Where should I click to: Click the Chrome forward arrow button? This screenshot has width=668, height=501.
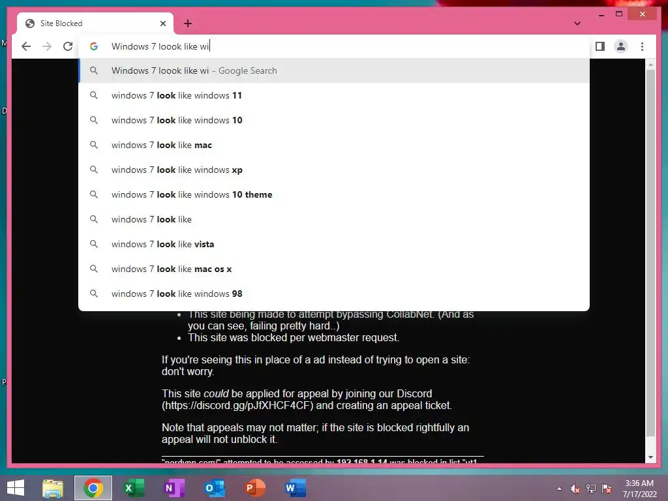click(x=47, y=46)
